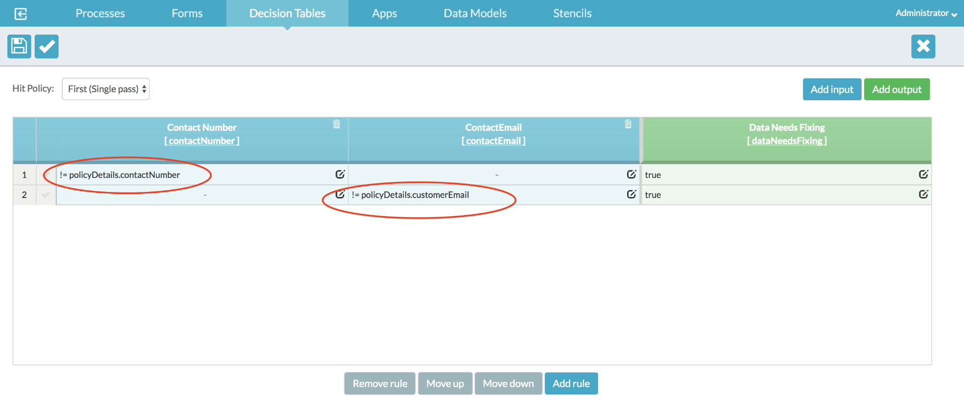Image resolution: width=964 pixels, height=415 pixels.
Task: Edit rule 2 Contact Number expression icon
Action: tap(340, 194)
